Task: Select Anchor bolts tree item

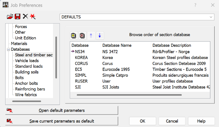Action: 26,83
